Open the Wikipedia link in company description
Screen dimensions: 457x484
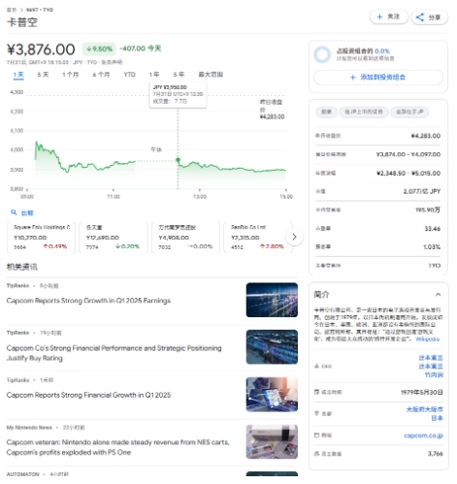428,339
